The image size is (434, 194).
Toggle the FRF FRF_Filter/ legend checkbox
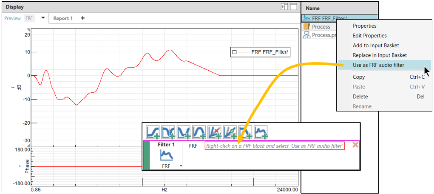coord(234,52)
